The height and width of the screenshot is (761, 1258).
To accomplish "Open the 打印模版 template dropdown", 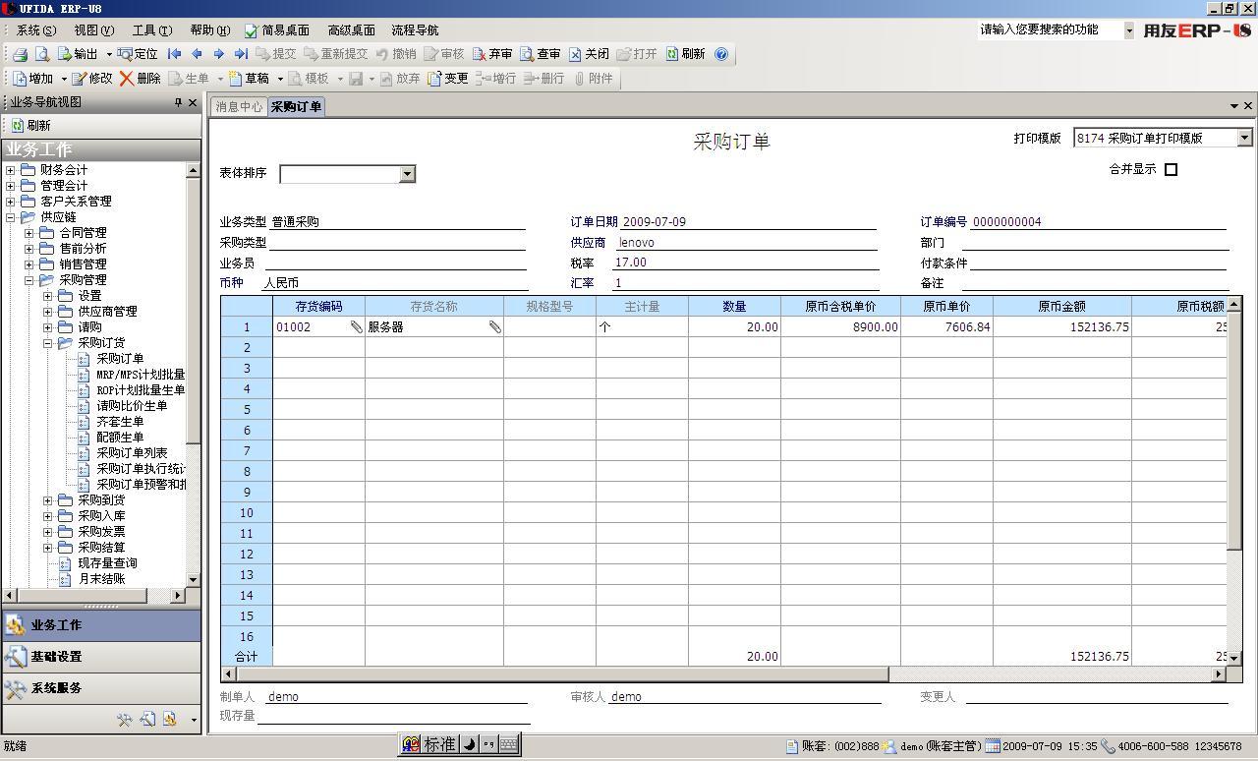I will (1244, 138).
